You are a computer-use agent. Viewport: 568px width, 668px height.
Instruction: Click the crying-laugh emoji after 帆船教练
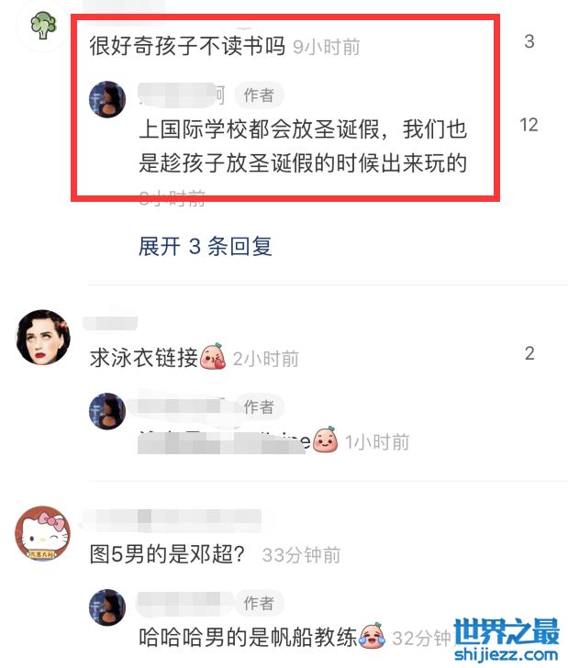click(x=373, y=636)
